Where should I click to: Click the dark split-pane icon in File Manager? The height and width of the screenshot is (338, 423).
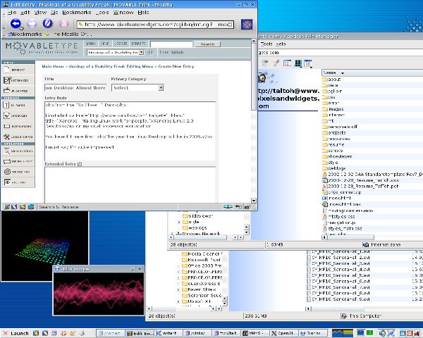tap(298, 63)
